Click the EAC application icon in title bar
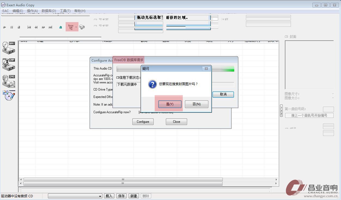 [3, 5]
